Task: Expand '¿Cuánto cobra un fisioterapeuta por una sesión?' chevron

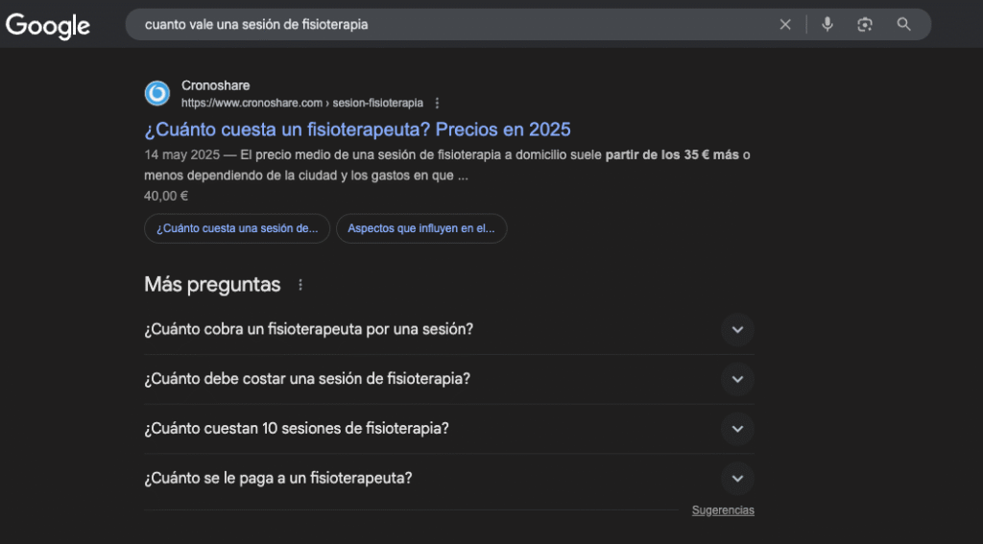Action: (737, 330)
